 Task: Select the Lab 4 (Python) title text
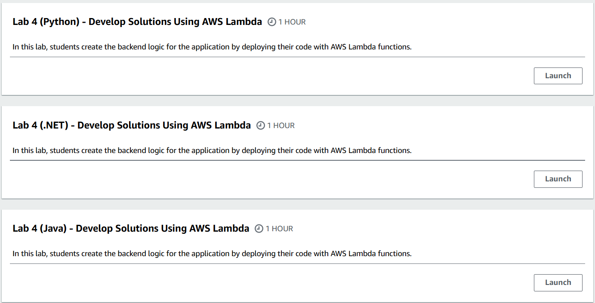click(137, 22)
